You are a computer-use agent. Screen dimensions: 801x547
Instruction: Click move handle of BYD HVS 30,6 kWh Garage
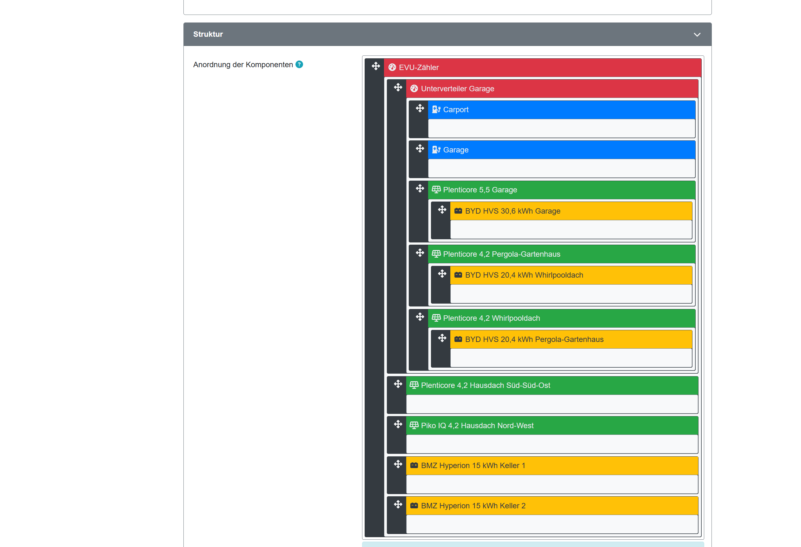click(x=442, y=210)
